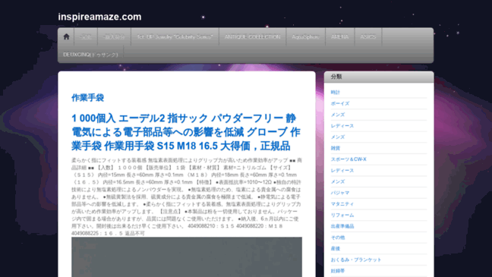The image size is (492, 277).
Task: Select the ASICS menu item
Action: click(367, 36)
